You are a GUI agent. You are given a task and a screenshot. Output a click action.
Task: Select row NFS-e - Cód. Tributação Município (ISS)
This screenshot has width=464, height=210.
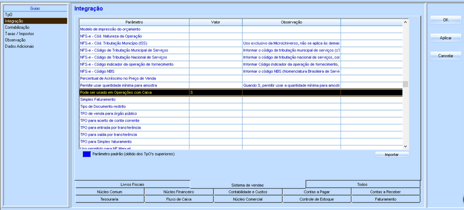point(241,43)
